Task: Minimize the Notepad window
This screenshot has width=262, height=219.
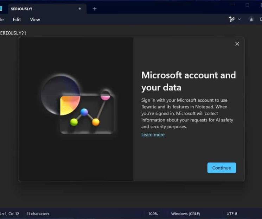Action: coord(232,5)
